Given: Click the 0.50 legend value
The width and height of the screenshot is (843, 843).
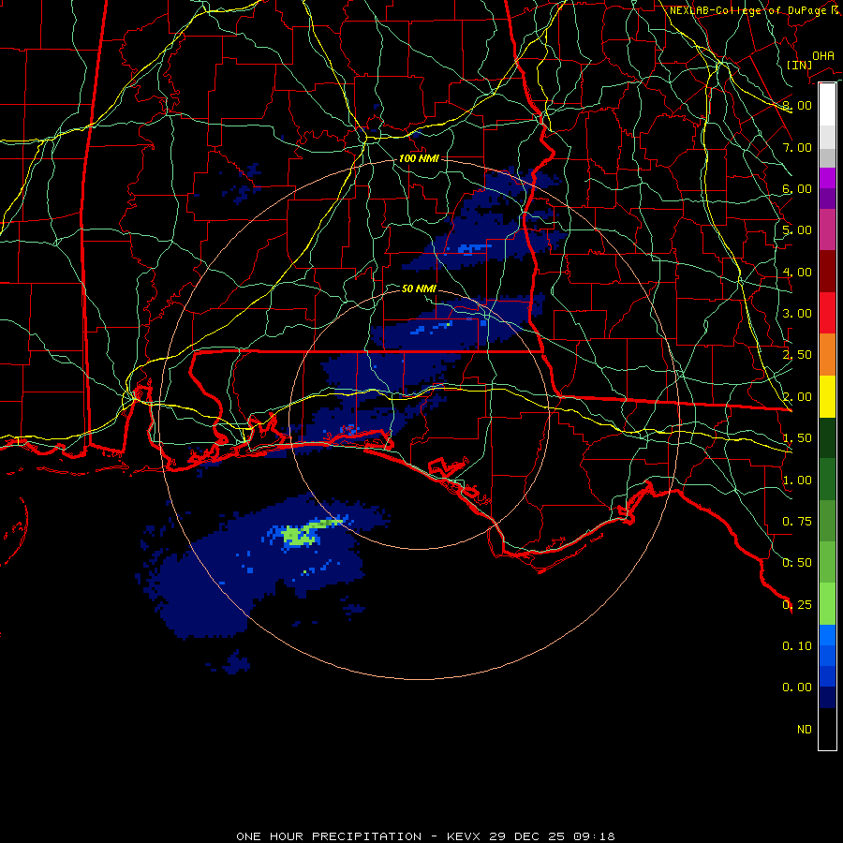Looking at the screenshot, I should point(797,563).
